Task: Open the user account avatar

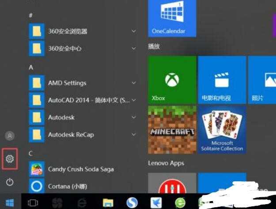Action: click(x=10, y=136)
